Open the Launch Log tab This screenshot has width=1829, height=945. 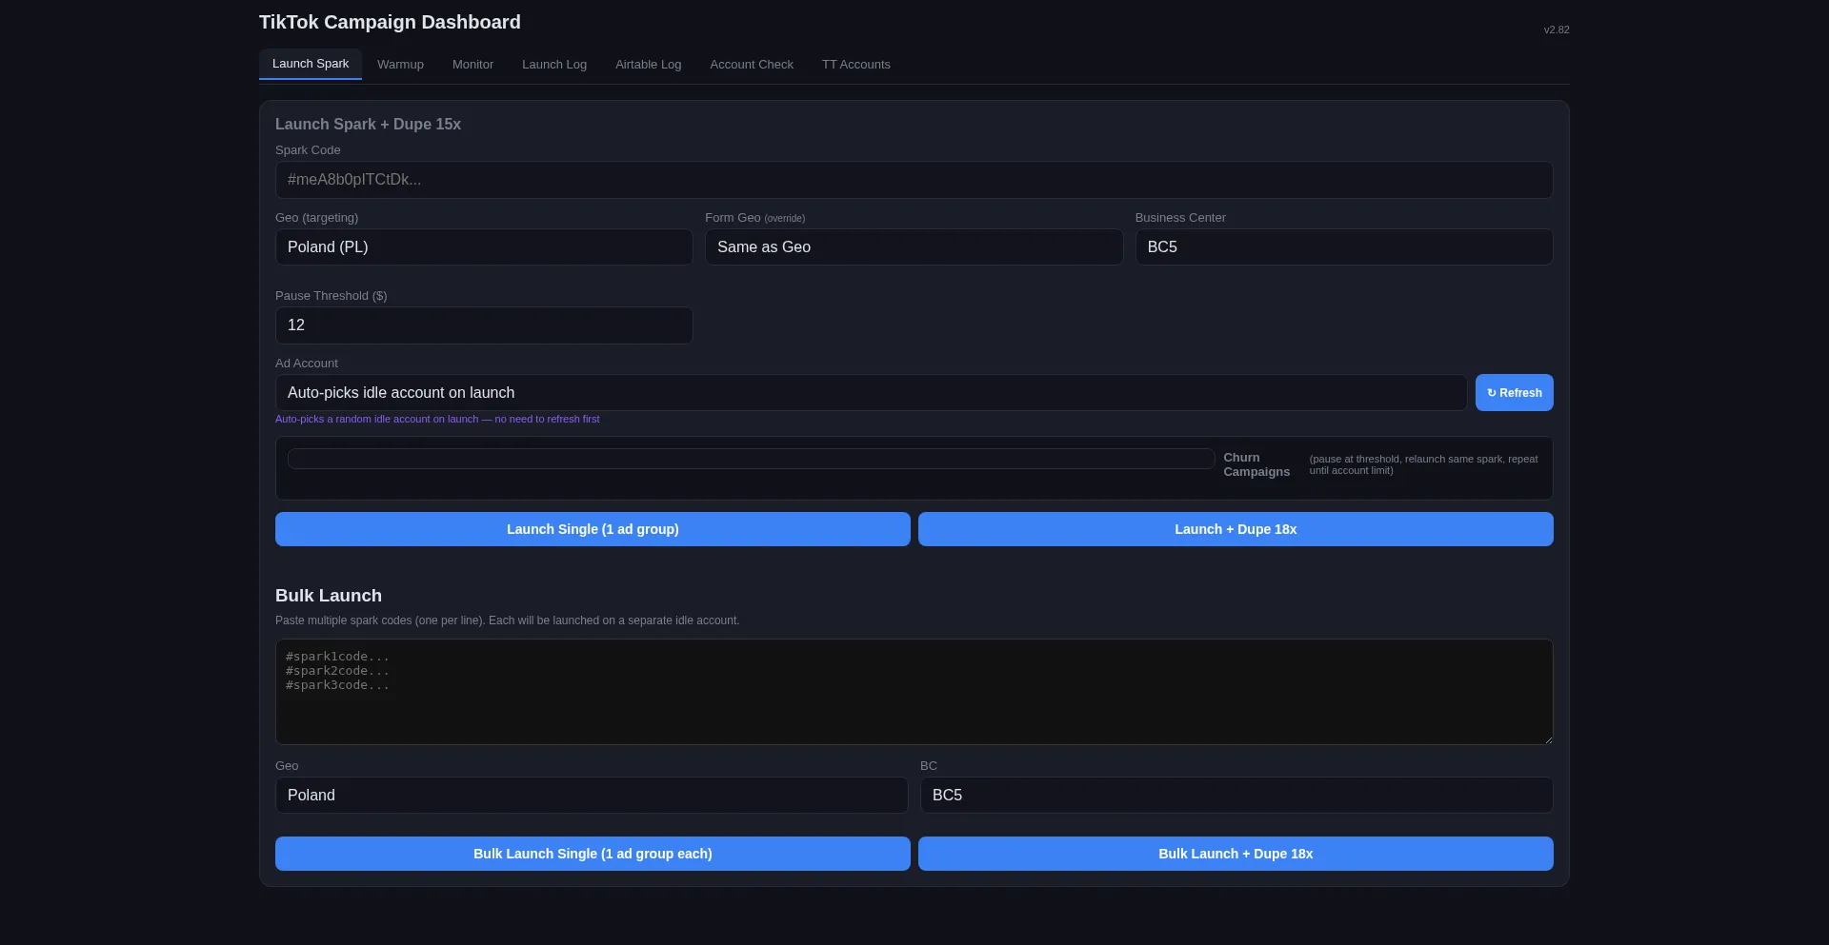[x=554, y=65]
